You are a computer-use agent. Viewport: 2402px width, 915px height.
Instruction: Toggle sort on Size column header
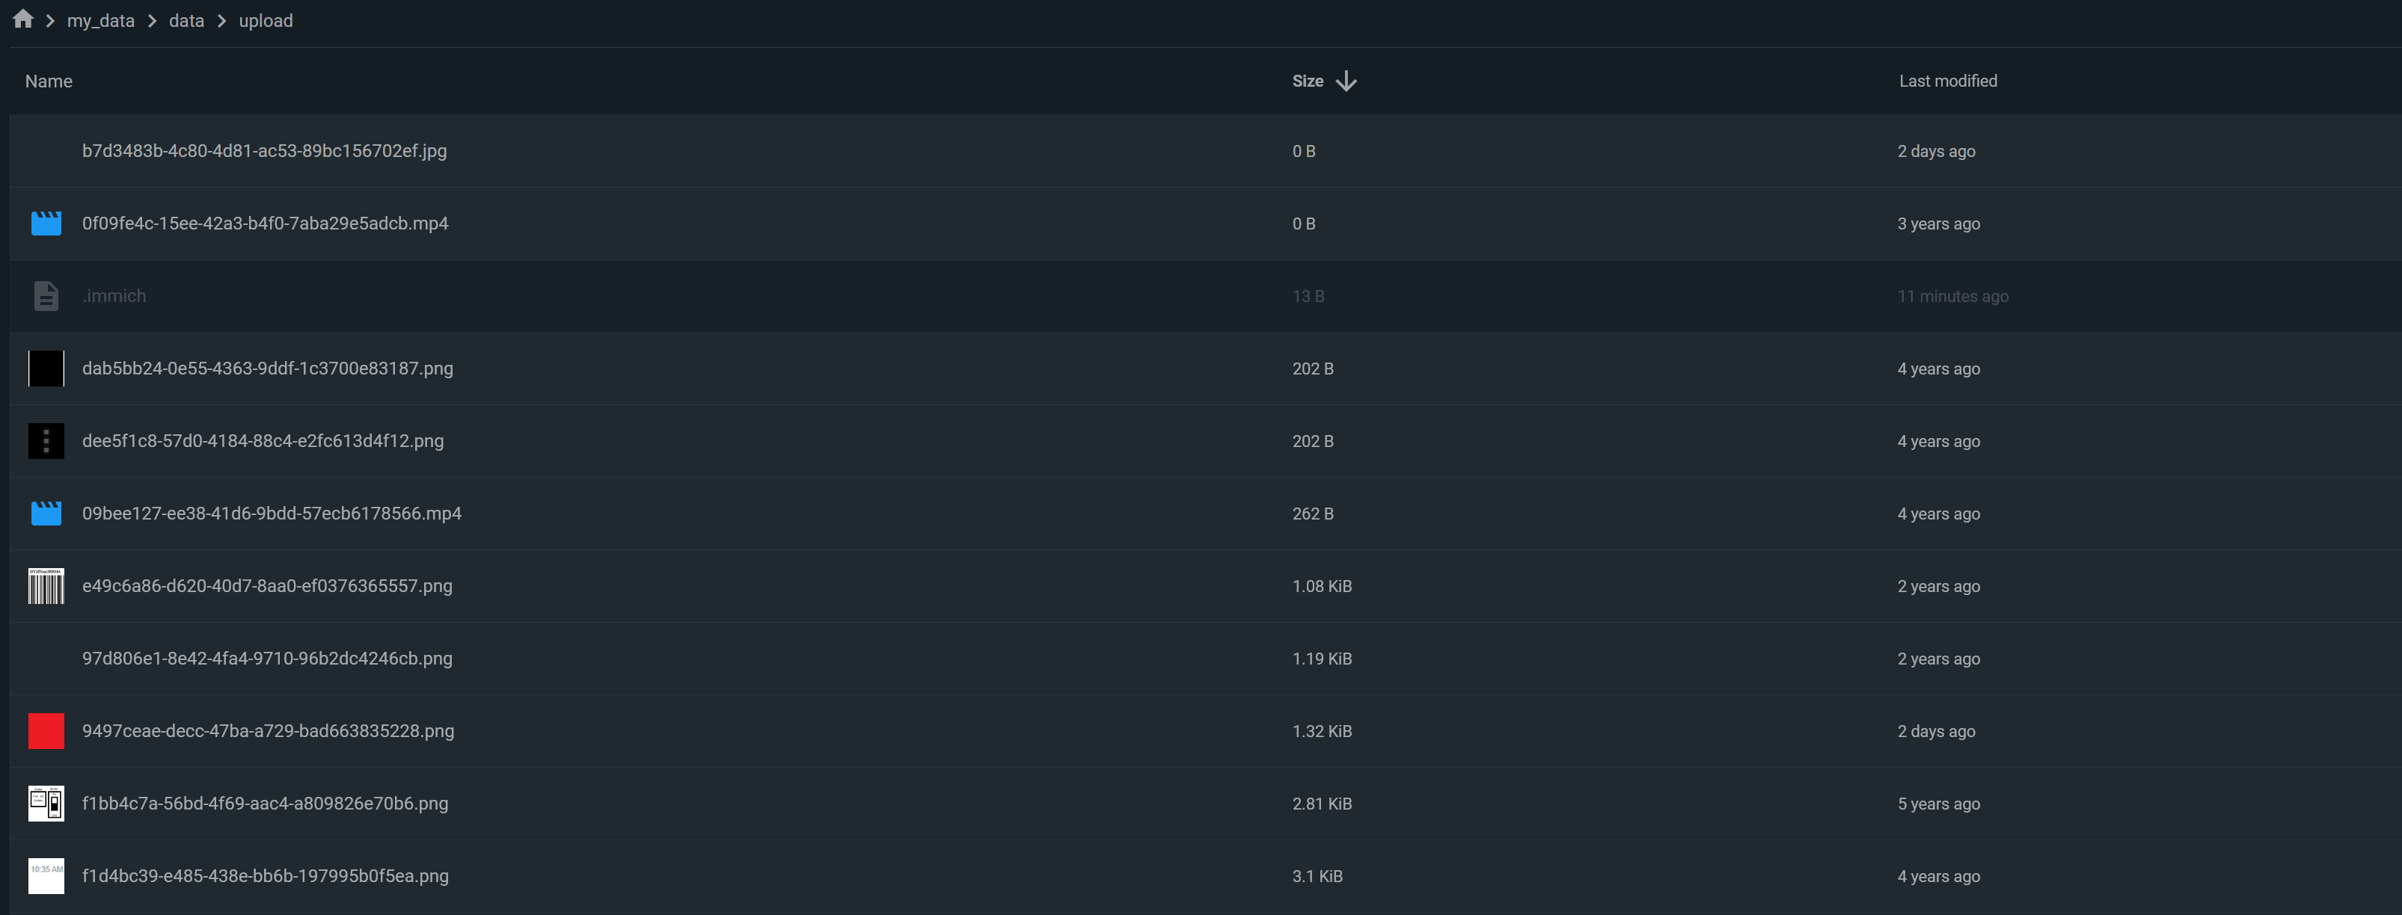point(1308,81)
